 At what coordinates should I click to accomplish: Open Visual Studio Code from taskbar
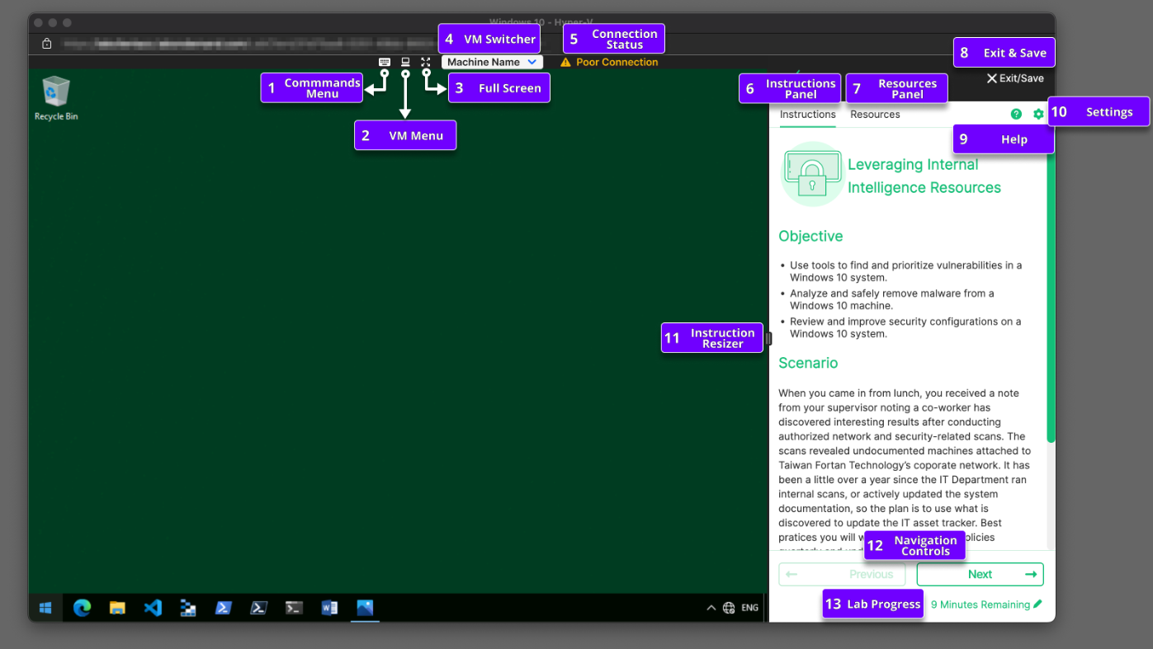153,608
